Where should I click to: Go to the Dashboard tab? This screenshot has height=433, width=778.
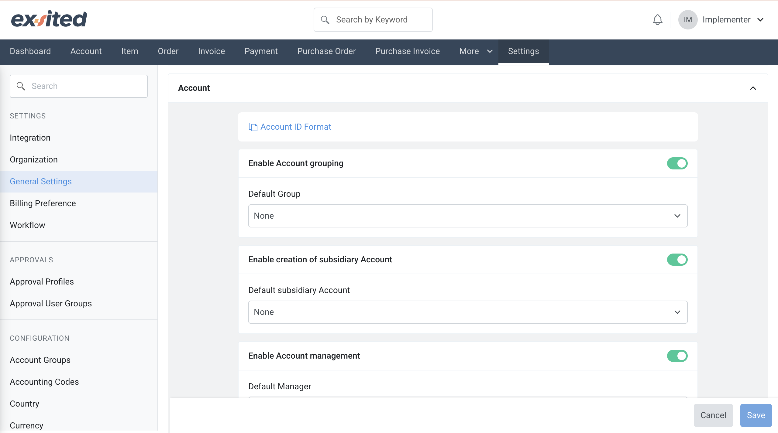pos(30,51)
